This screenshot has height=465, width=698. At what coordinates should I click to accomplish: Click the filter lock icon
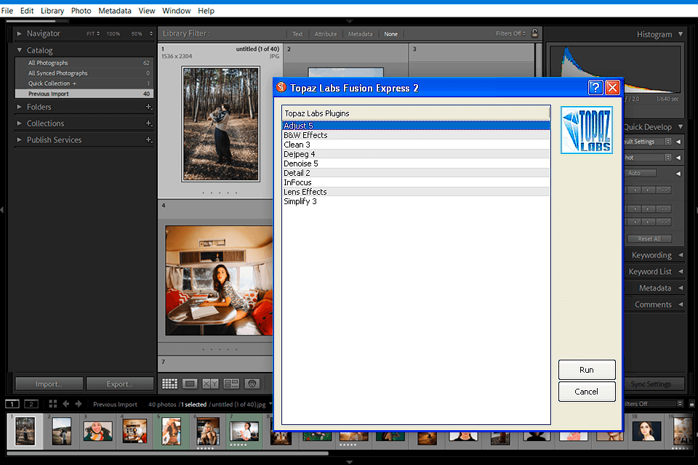pos(534,33)
